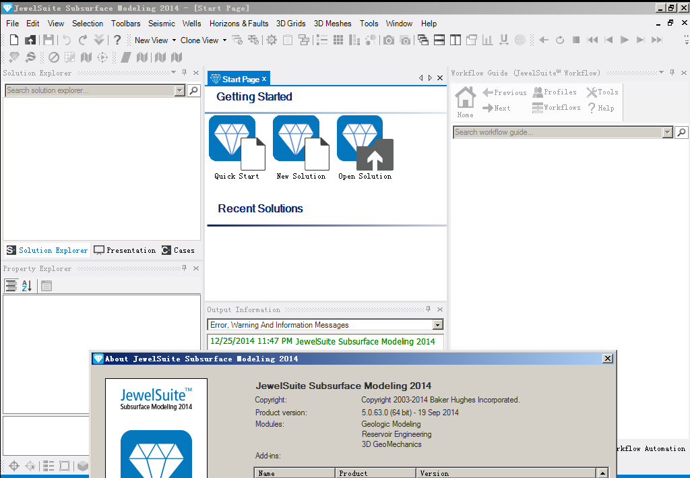Viewport: 690px width, 478px height.
Task: Select the Start Page tab
Action: pyautogui.click(x=239, y=79)
